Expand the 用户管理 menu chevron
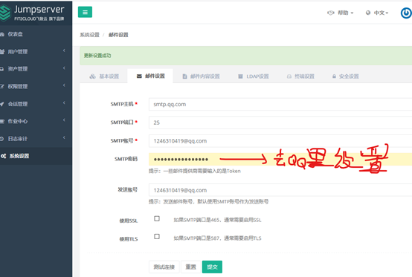The width and height of the screenshot is (412, 277). [x=64, y=50]
